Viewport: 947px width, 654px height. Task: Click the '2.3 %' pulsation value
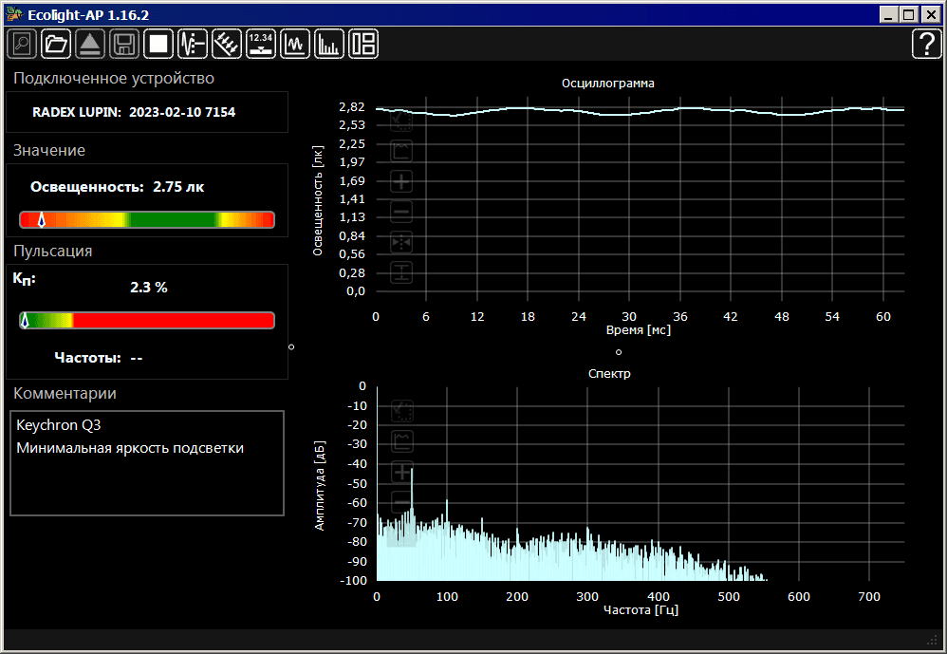coord(149,288)
